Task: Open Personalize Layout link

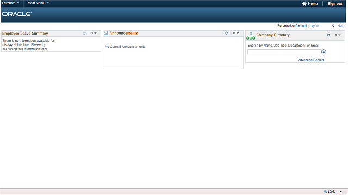Action: pos(314,26)
